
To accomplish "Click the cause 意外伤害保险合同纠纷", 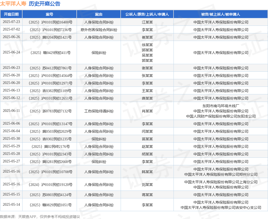I will click(99, 30).
